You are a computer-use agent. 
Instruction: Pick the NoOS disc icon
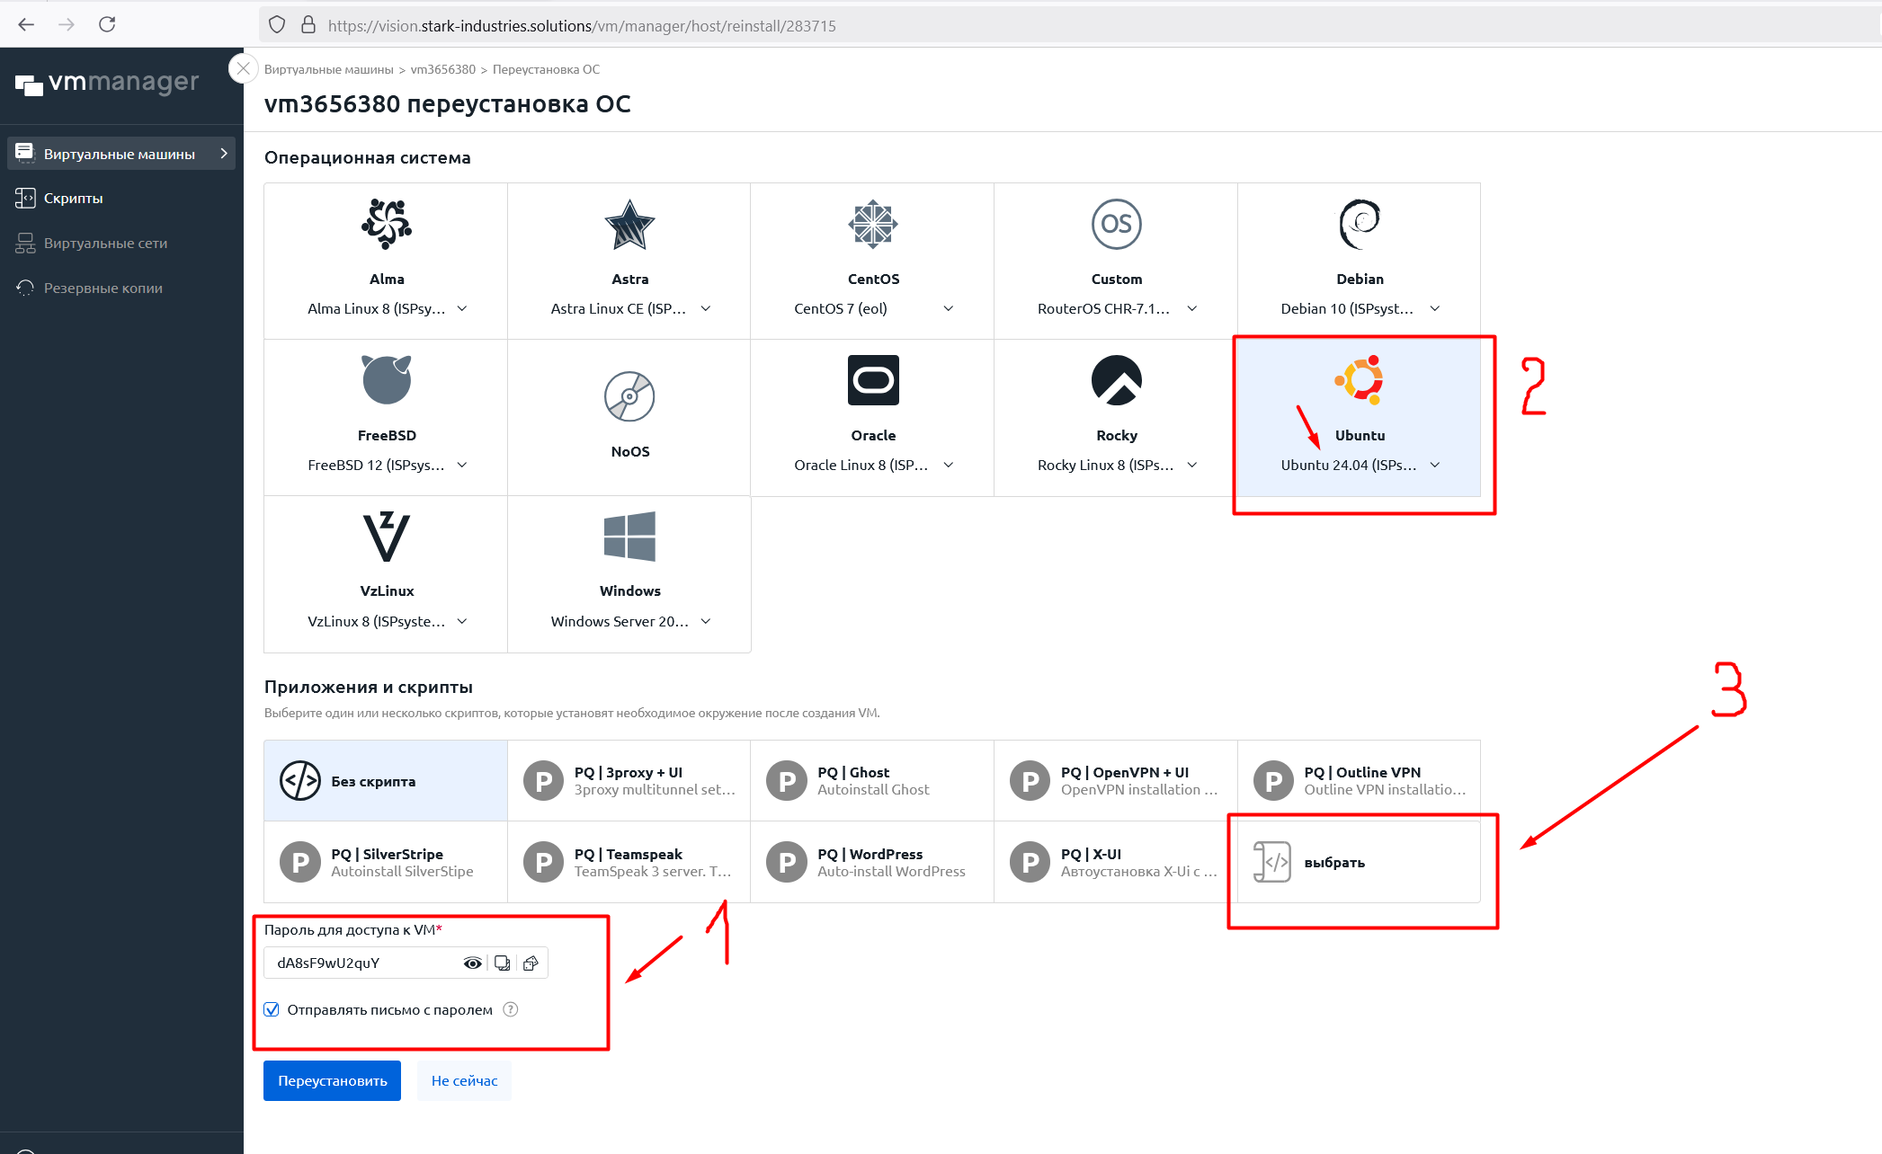pyautogui.click(x=629, y=395)
